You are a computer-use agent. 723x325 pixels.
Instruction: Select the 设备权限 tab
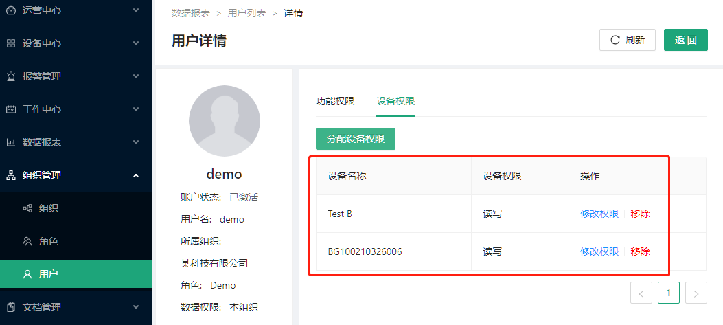[395, 101]
